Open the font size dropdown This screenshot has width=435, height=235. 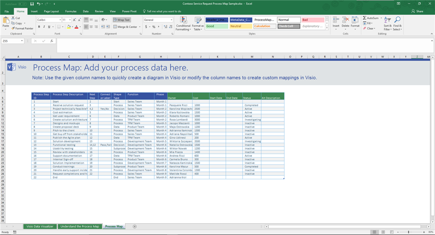70,20
